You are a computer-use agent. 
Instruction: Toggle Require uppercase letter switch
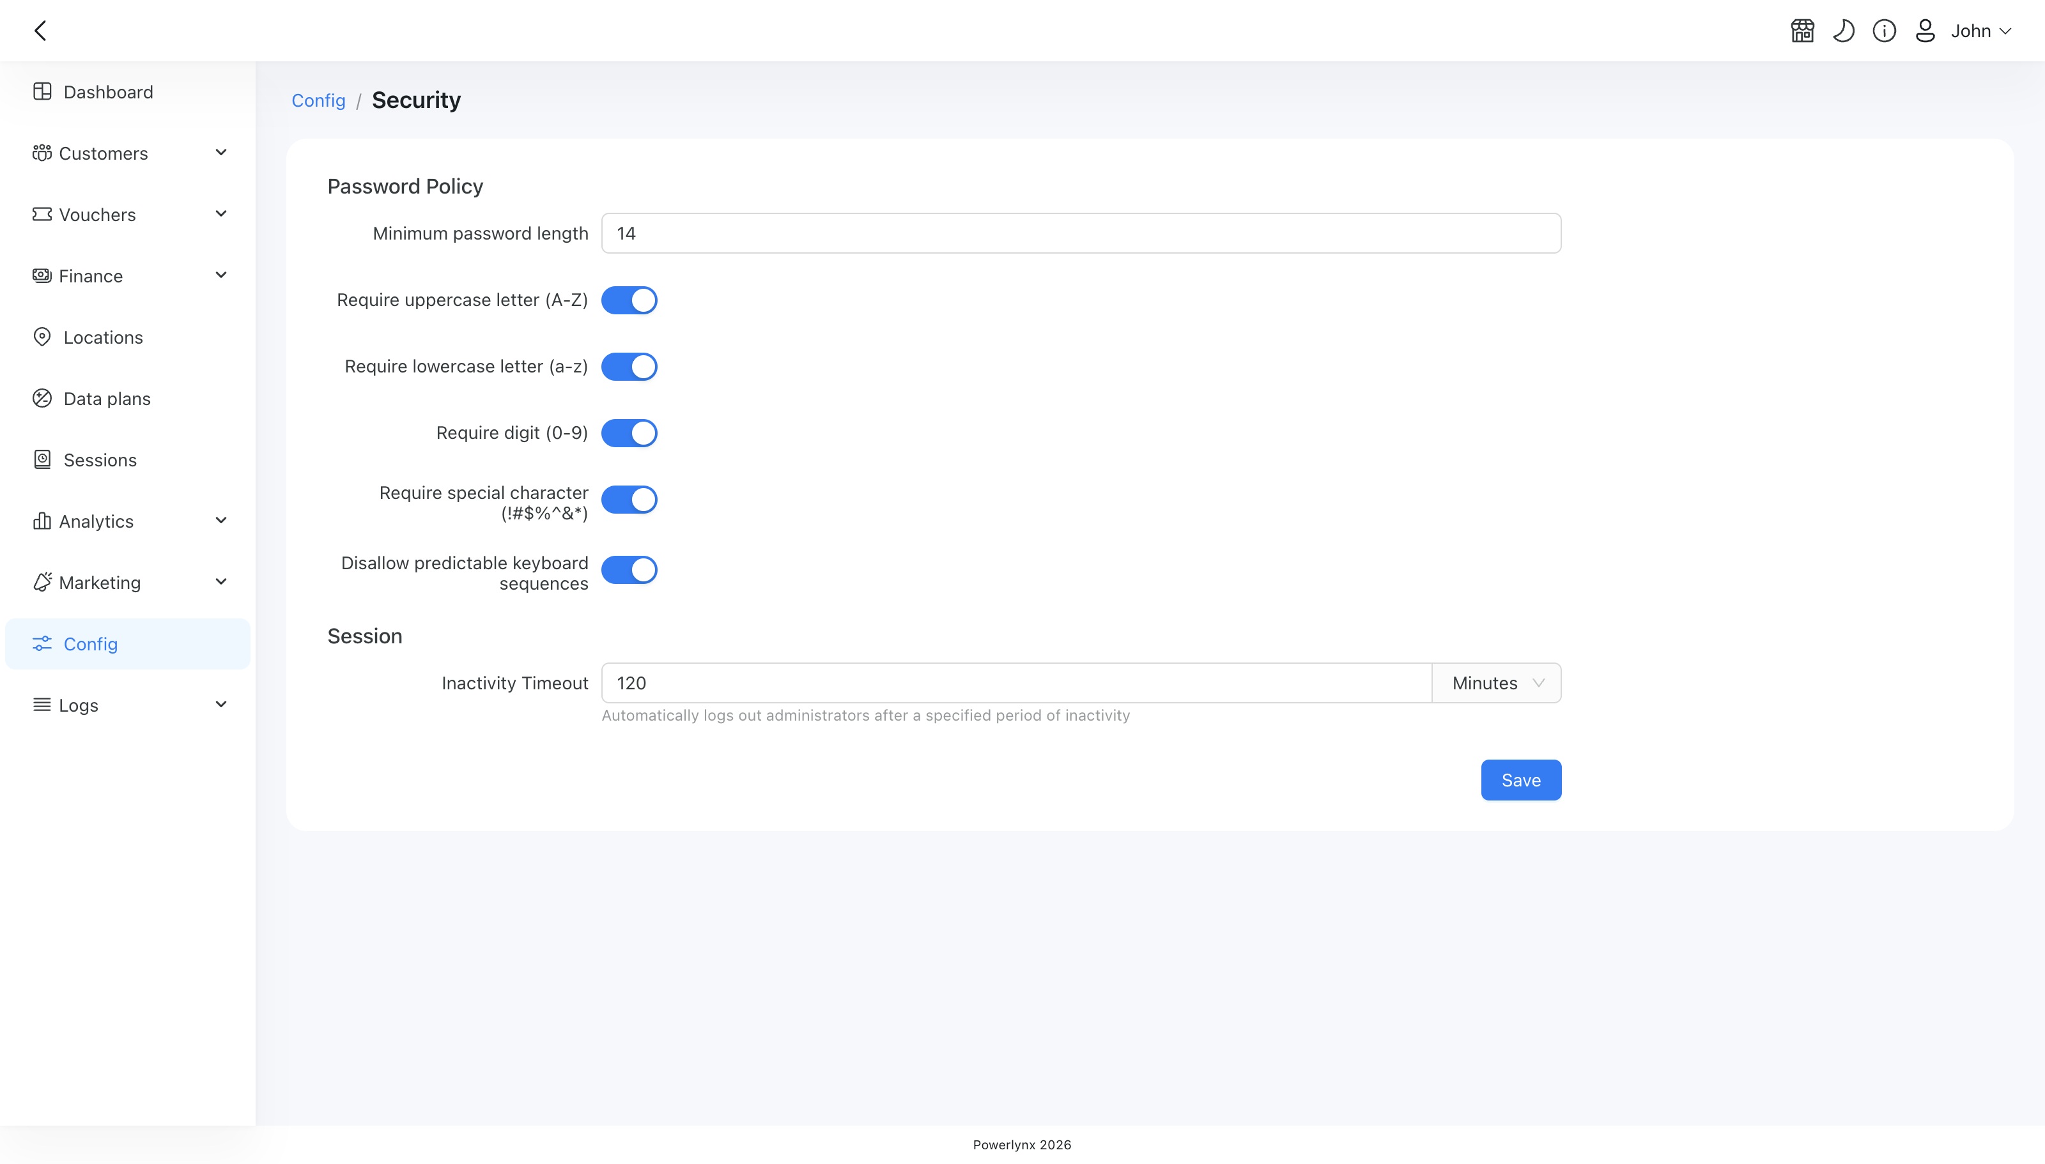point(629,301)
